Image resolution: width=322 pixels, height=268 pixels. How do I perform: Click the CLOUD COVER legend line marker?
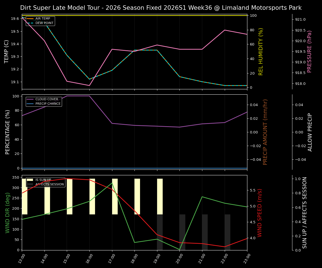(x=29, y=99)
